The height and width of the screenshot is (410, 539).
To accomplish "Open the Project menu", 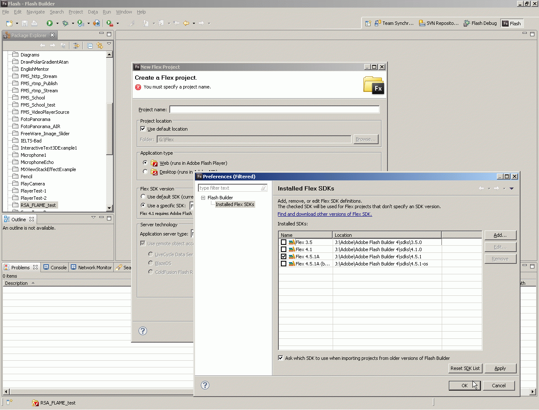I will pos(76,12).
